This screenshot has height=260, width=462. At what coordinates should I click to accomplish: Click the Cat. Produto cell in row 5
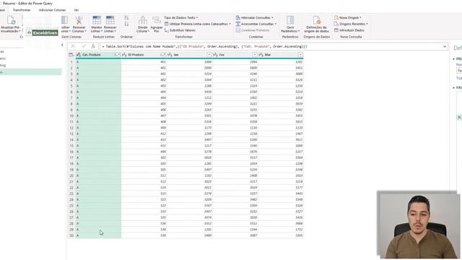coord(98,86)
